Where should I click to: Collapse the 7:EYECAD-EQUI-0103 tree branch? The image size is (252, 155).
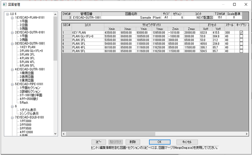point(12,117)
